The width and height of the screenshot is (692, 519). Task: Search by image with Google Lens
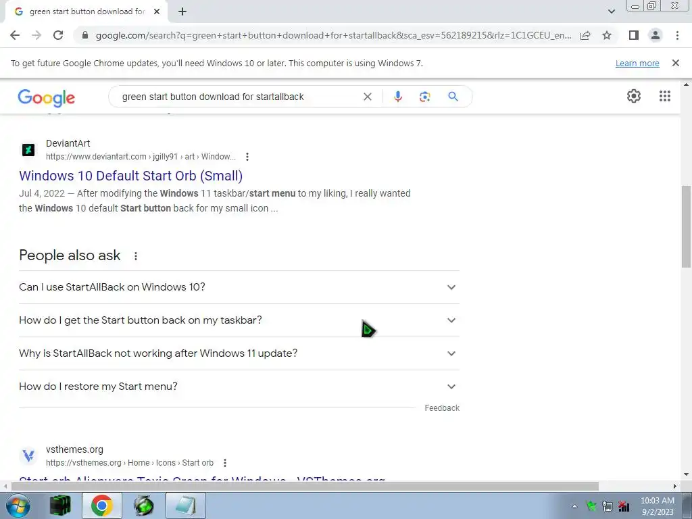click(x=424, y=97)
